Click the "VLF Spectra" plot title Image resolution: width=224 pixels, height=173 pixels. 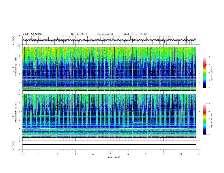[x=32, y=34]
